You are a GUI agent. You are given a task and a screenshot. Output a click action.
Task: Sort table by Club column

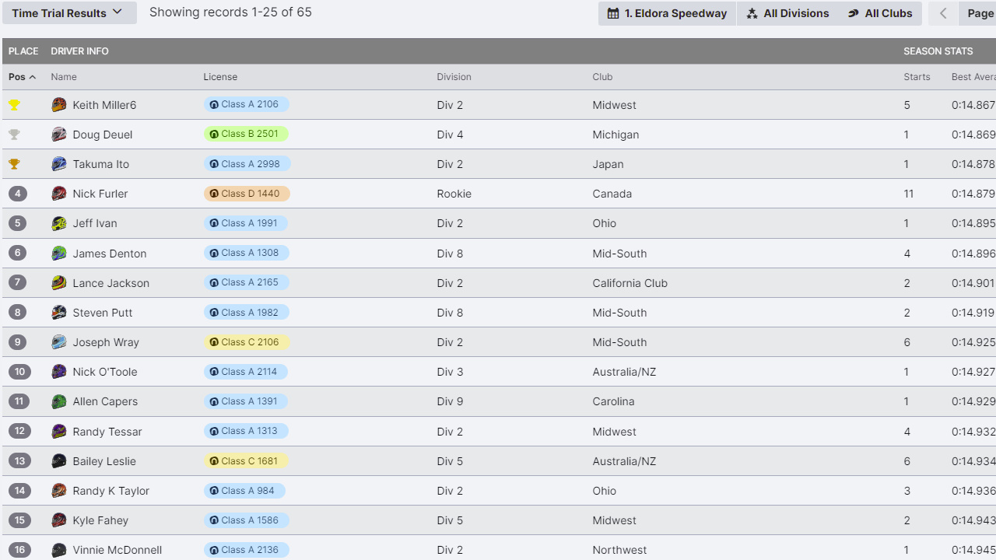tap(602, 77)
